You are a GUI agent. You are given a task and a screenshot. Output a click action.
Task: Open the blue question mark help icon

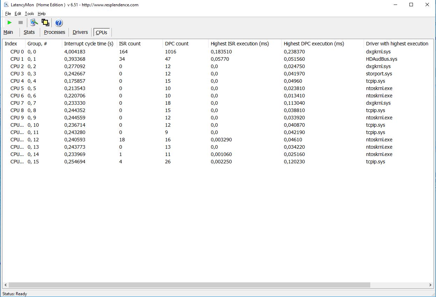click(x=59, y=23)
